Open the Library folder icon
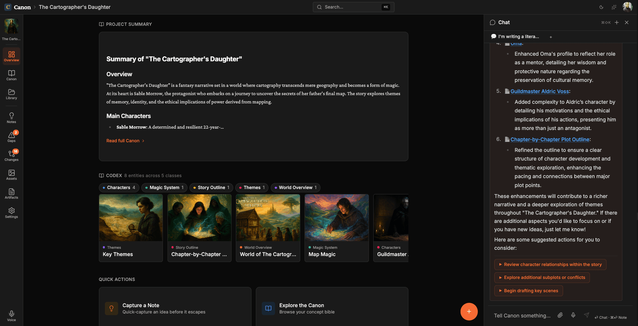 pos(11,94)
